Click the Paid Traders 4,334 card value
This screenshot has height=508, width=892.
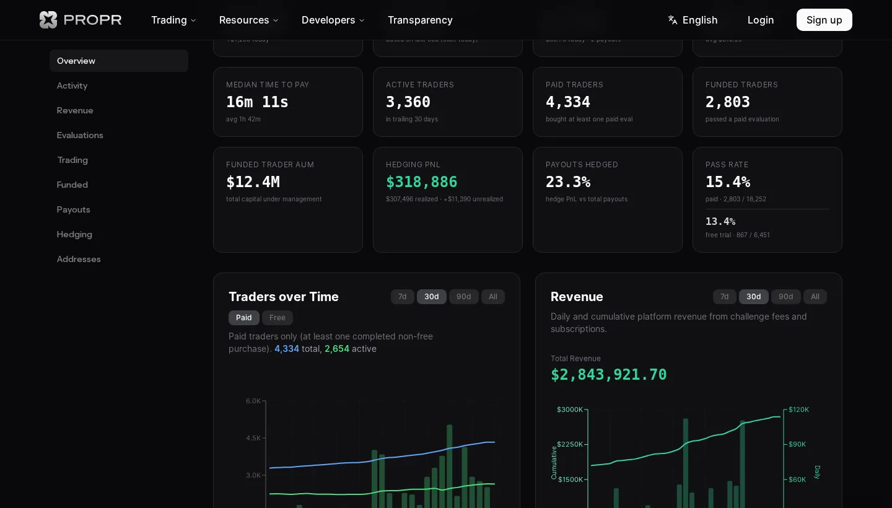568,102
